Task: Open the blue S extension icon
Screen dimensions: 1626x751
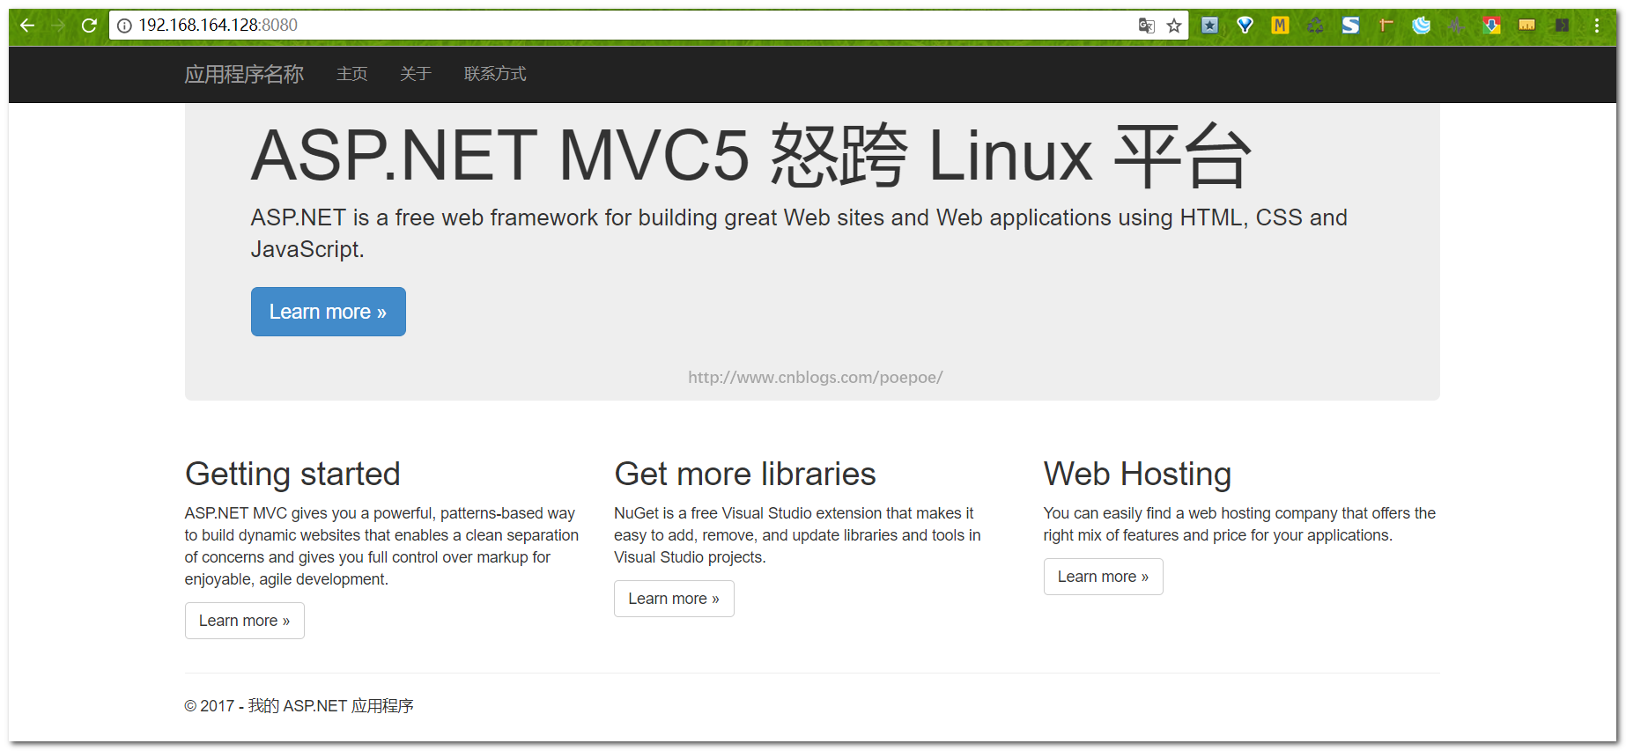Action: [1350, 26]
